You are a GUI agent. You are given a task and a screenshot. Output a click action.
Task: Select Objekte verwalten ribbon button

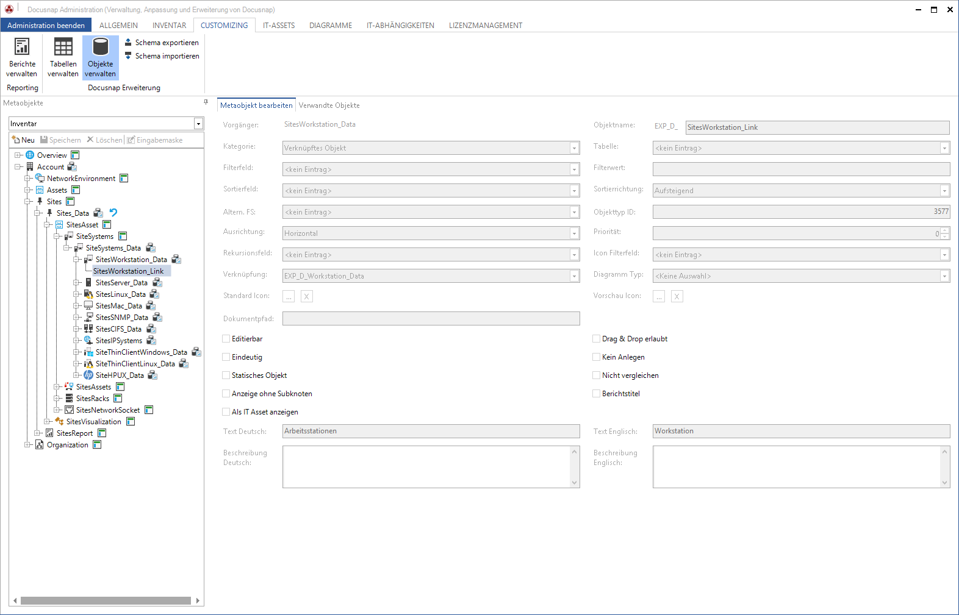click(101, 57)
